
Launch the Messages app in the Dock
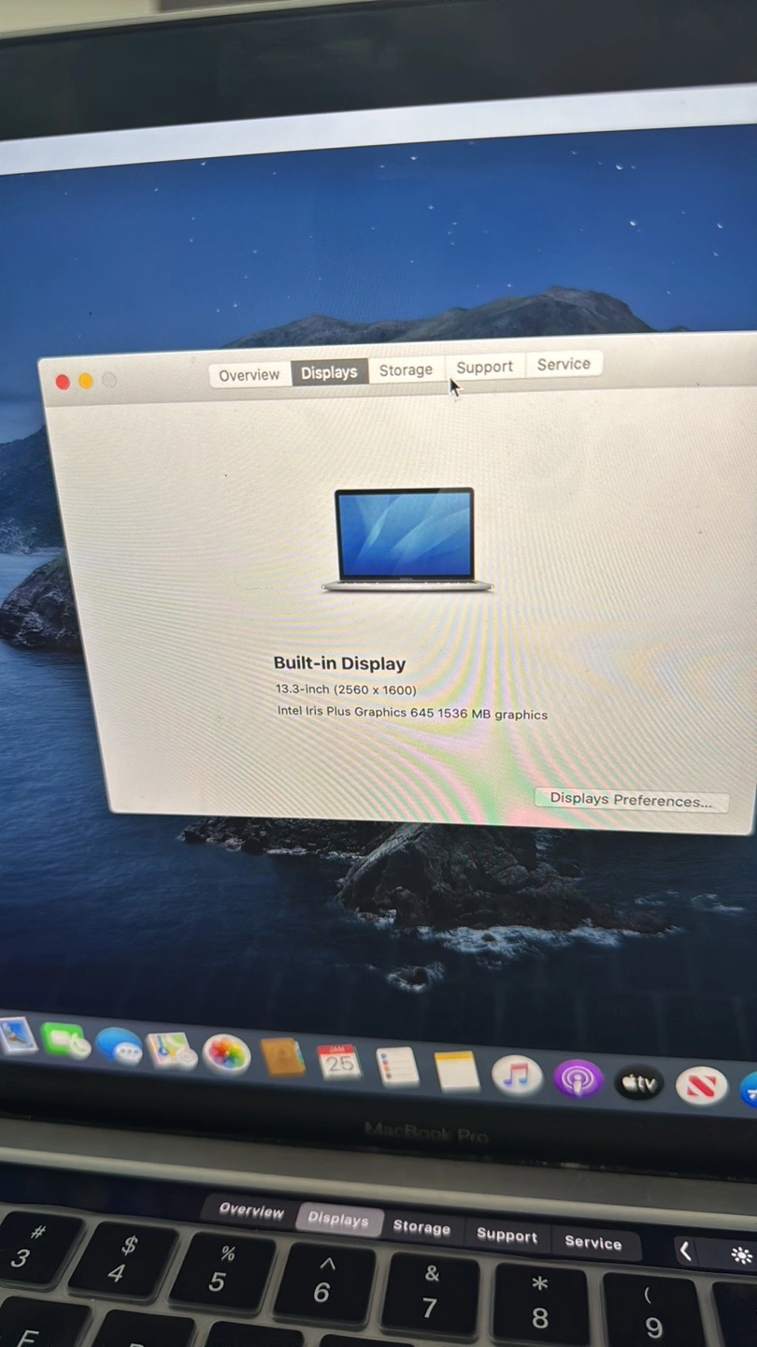tap(119, 1046)
